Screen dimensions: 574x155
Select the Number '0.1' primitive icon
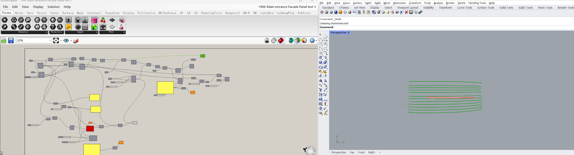(60, 20)
